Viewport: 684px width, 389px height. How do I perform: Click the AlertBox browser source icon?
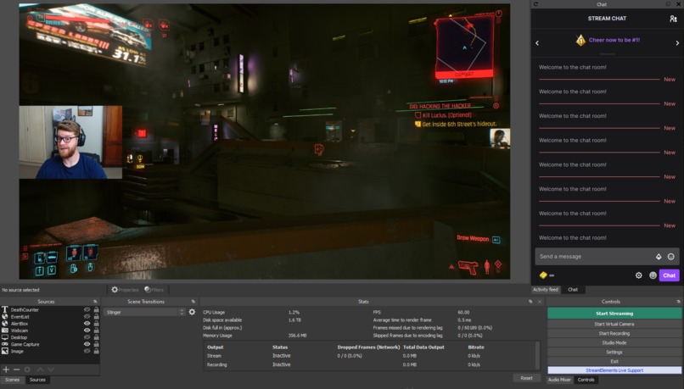click(x=5, y=323)
